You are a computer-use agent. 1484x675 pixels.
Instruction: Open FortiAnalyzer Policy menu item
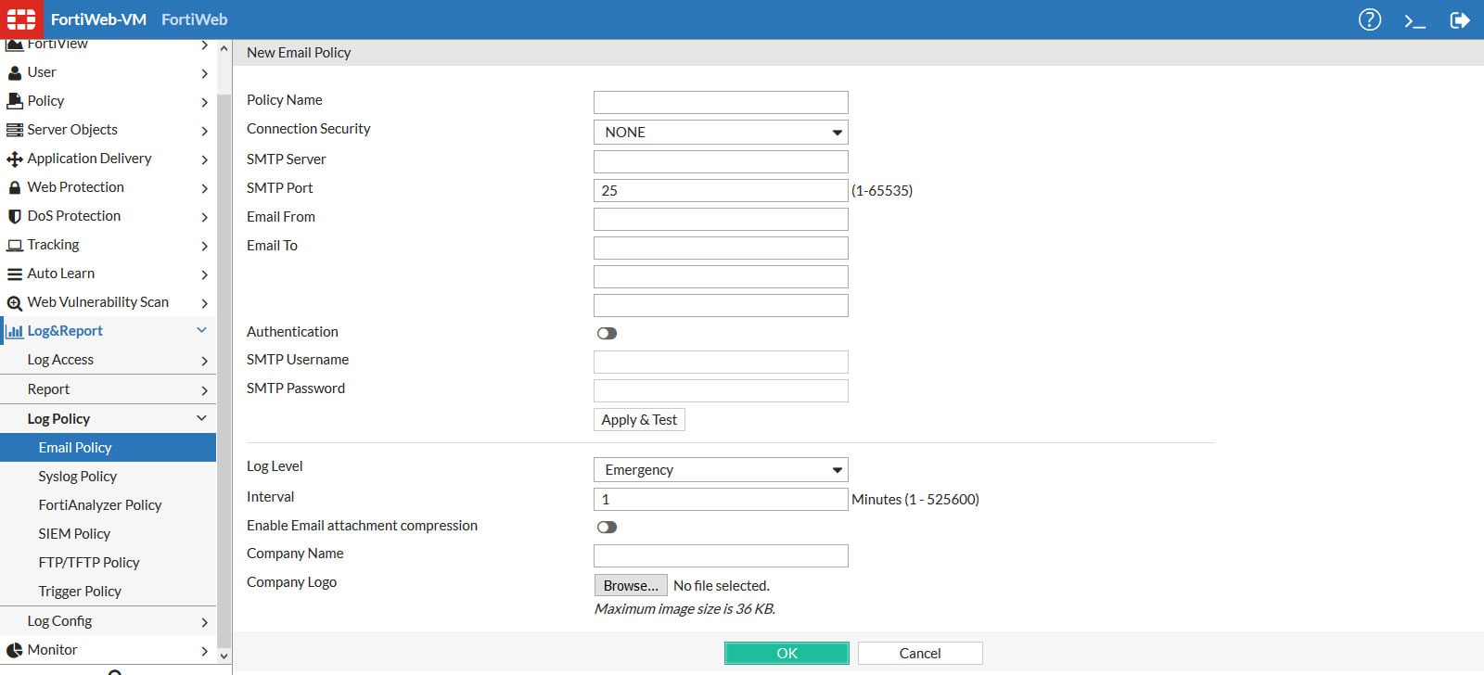[100, 505]
